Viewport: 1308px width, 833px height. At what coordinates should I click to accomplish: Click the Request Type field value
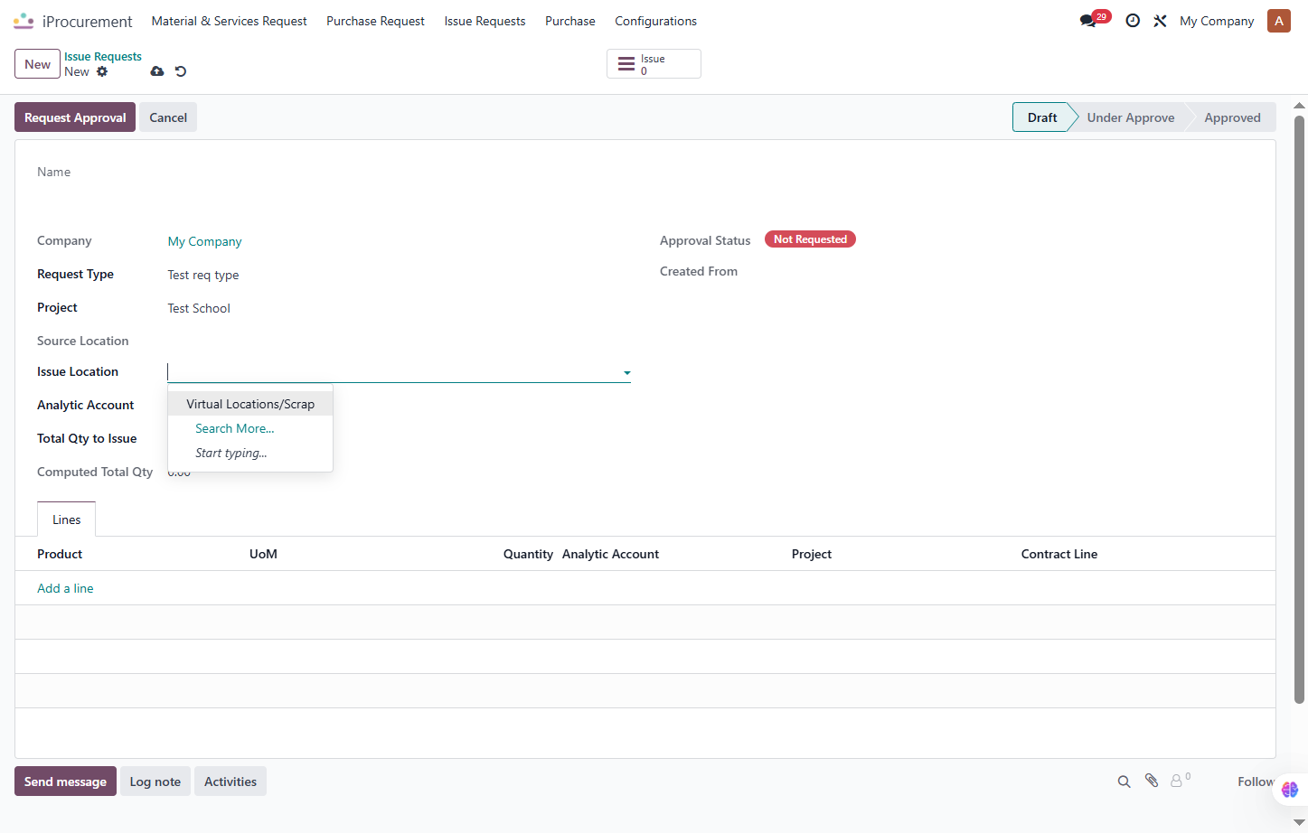point(203,275)
